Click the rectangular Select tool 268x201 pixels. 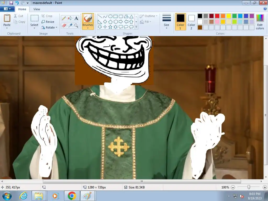click(34, 18)
